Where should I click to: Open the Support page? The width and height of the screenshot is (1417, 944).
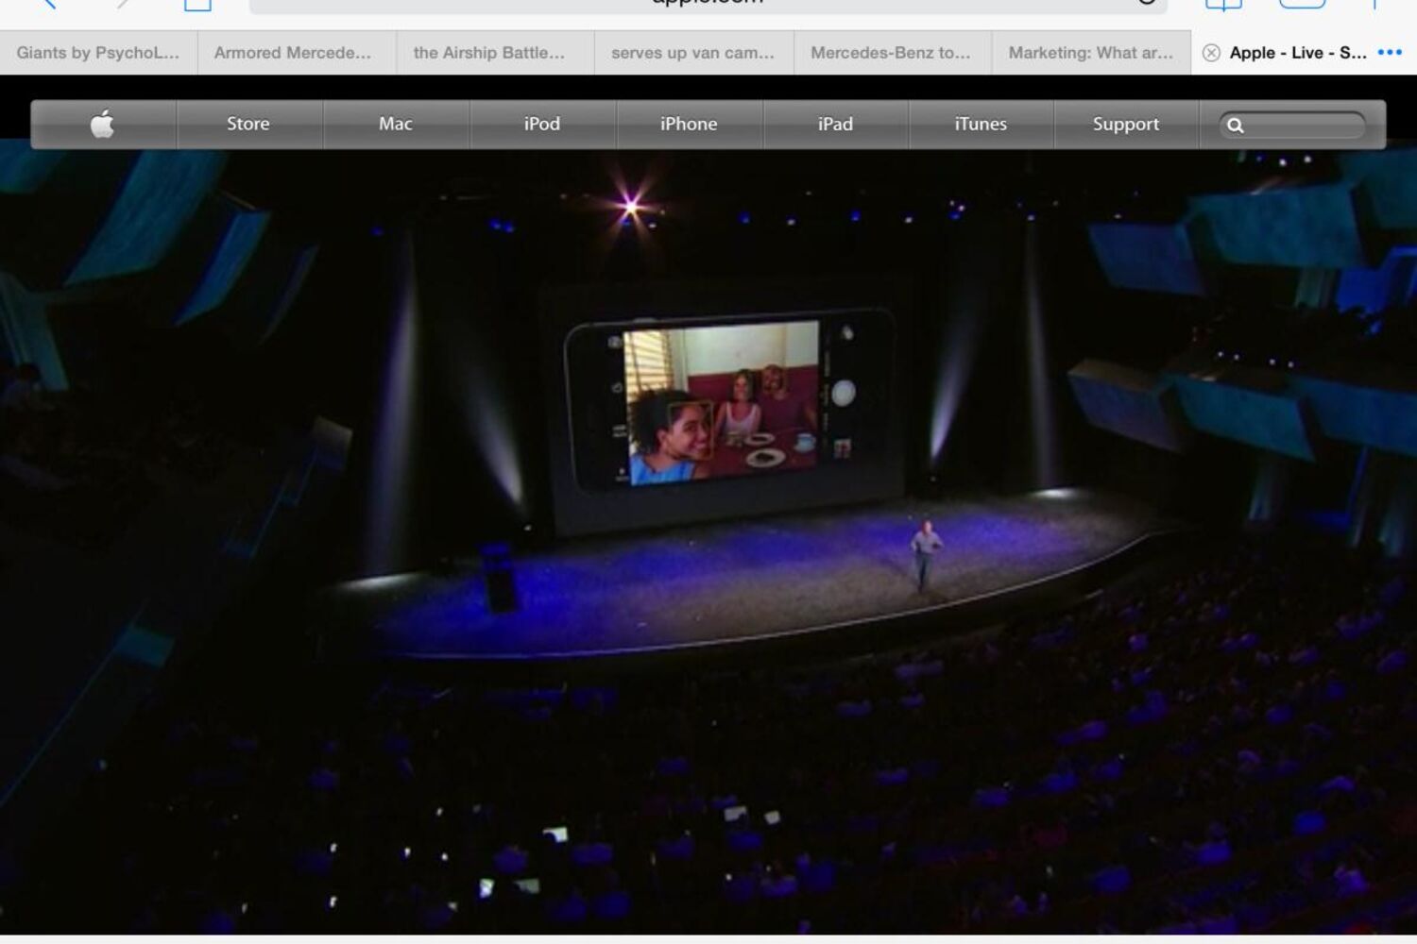coord(1126,124)
